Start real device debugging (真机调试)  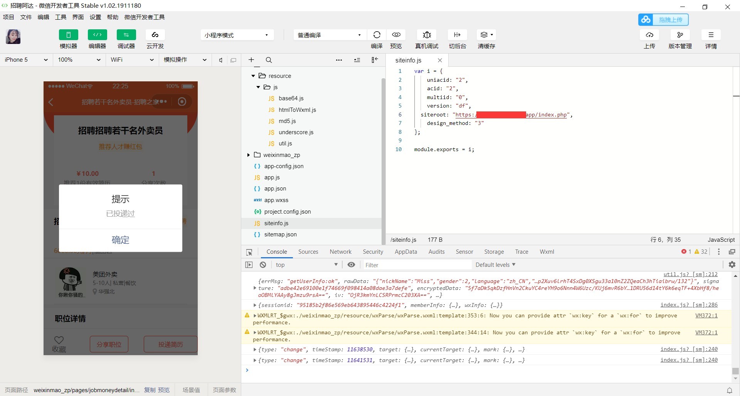[427, 35]
